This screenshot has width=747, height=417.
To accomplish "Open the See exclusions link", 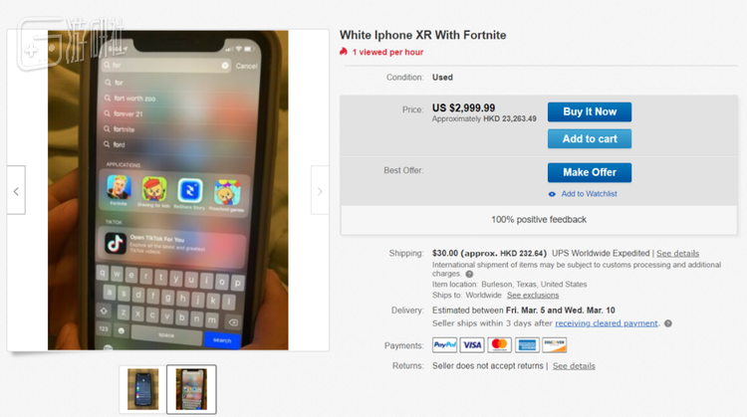I will (x=533, y=296).
